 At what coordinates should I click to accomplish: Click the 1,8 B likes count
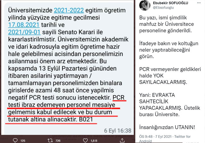[94, 141]
